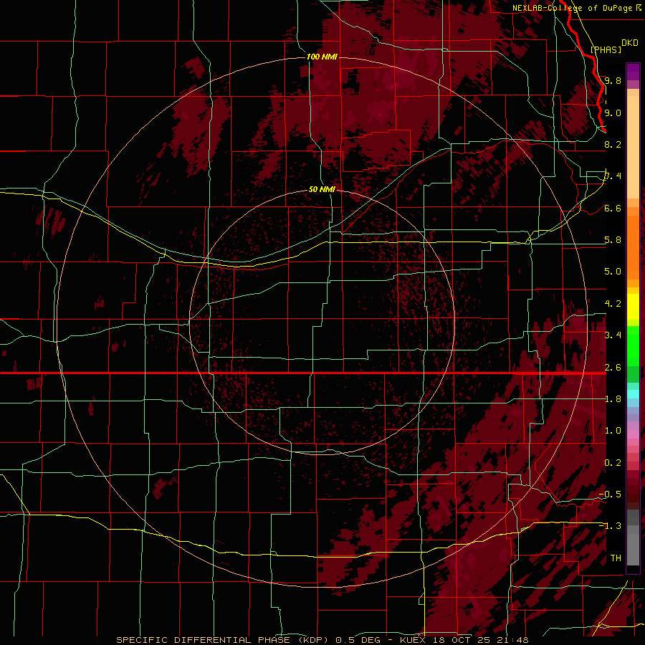Screen dimensions: 645x645
Task: Click the 1.8 value on color scale
Action: tap(613, 399)
